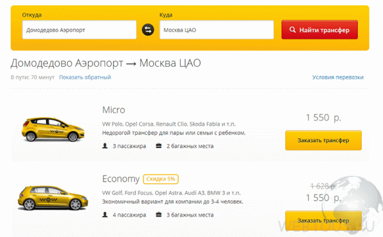
Task: Click the magnifier icon in search button
Action: point(292,30)
